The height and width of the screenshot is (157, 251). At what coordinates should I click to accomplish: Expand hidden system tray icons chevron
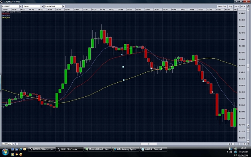click(x=227, y=152)
